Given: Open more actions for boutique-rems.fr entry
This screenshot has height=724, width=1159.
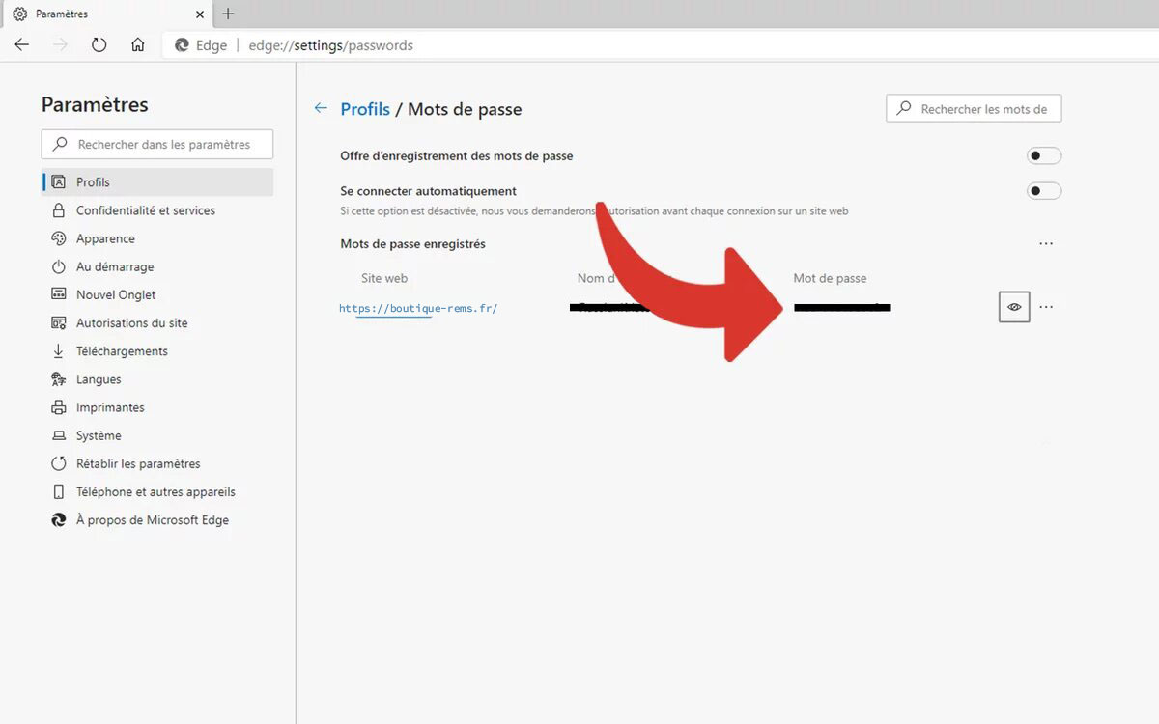Looking at the screenshot, I should (x=1046, y=307).
